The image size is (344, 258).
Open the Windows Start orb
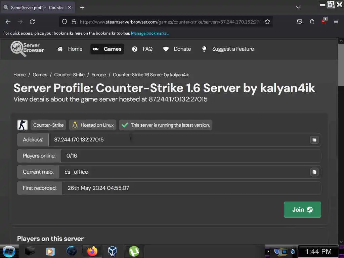pyautogui.click(x=9, y=251)
